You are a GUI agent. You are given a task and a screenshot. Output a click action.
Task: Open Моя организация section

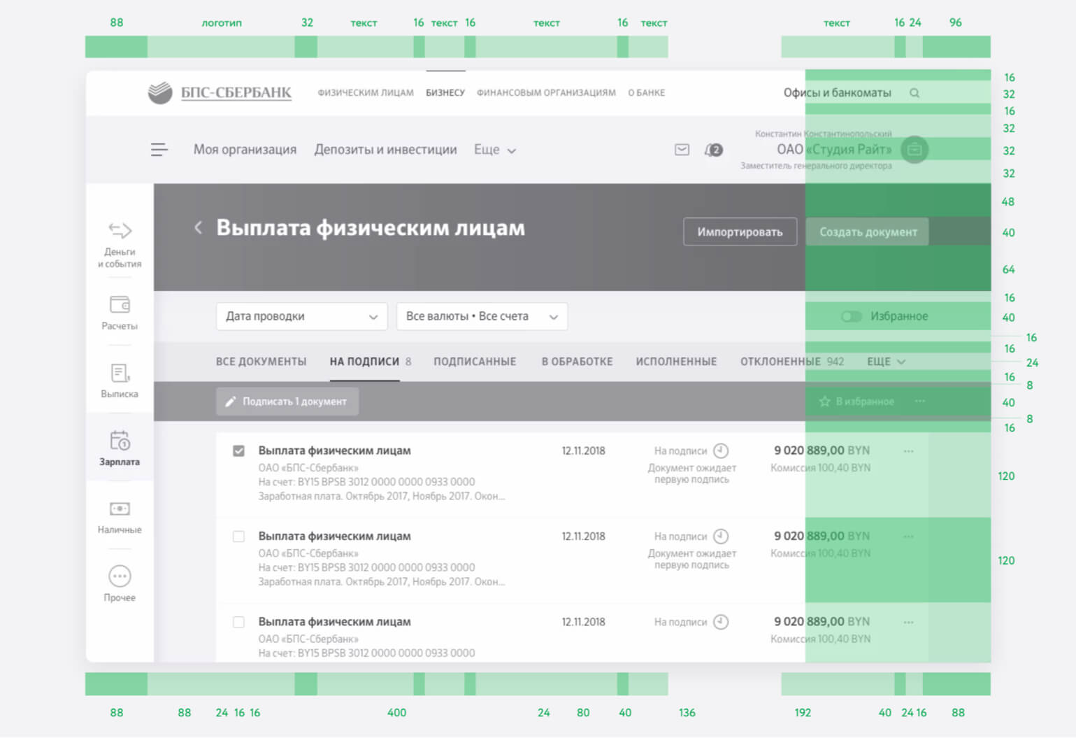click(x=245, y=150)
